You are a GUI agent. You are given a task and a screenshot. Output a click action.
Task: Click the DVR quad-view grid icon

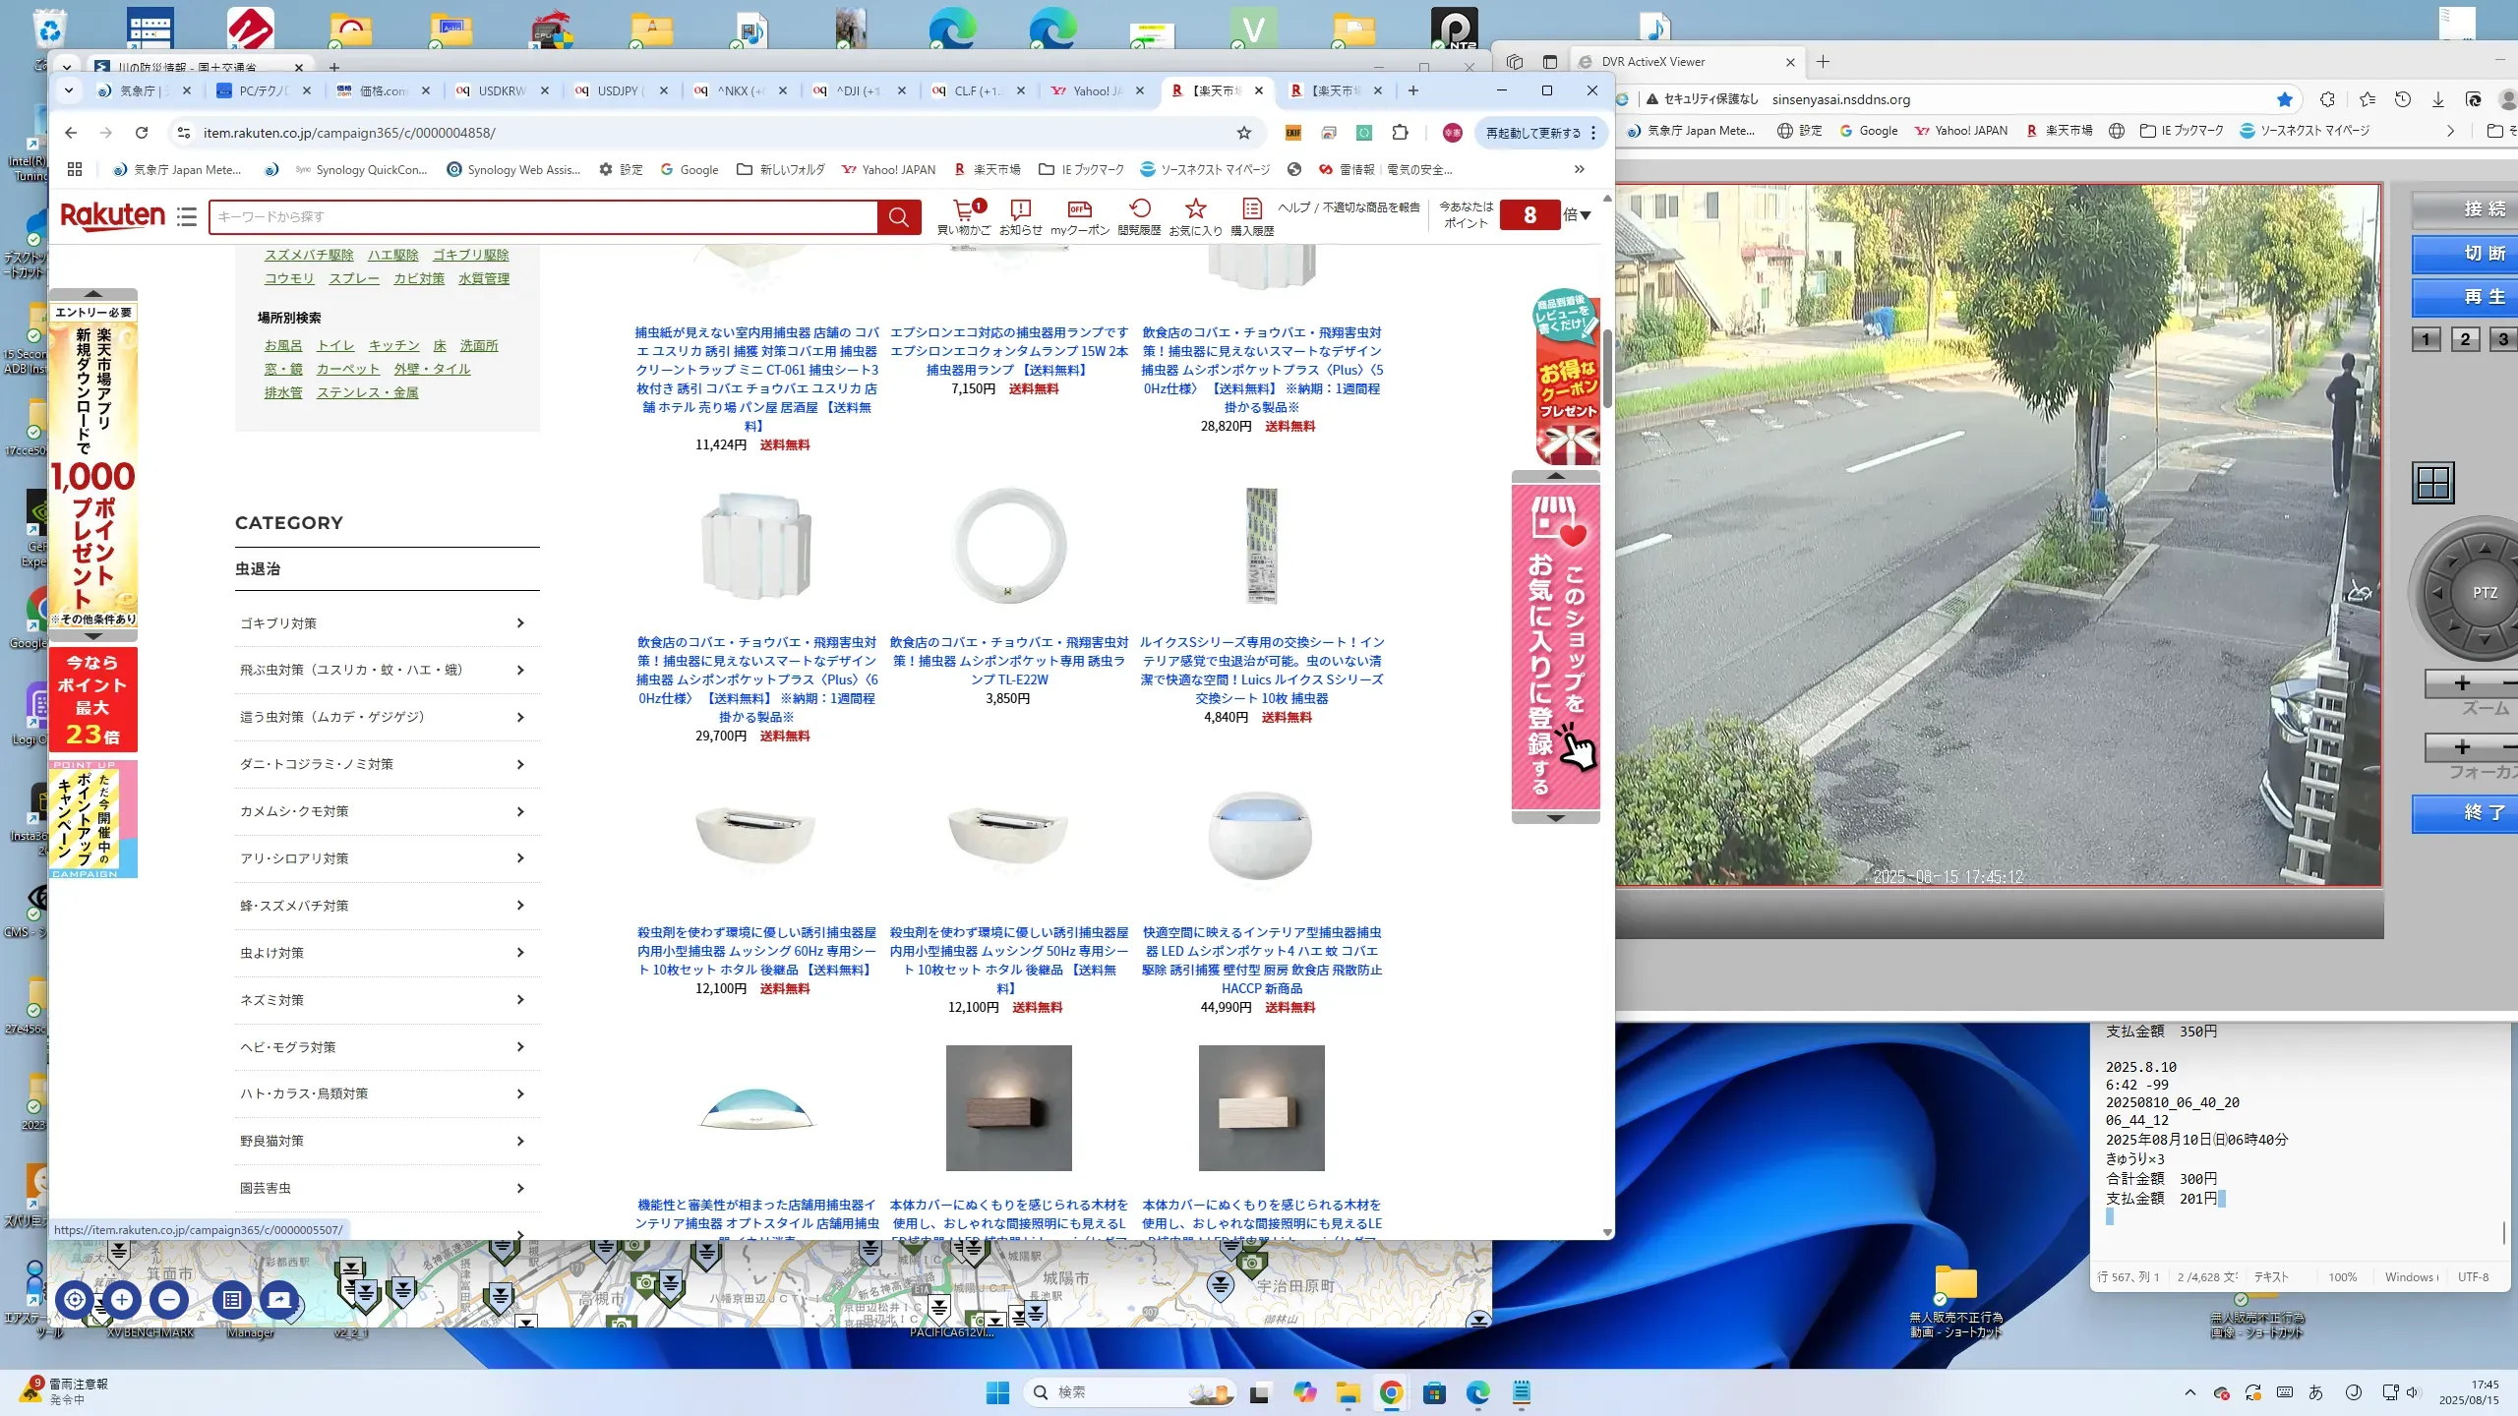(x=2432, y=483)
